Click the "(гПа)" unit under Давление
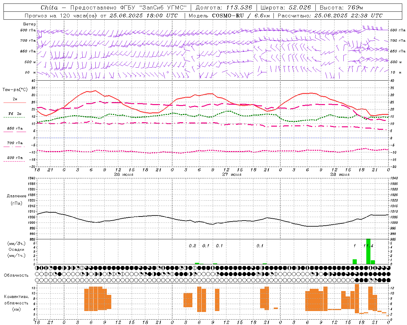 (x=17, y=203)
